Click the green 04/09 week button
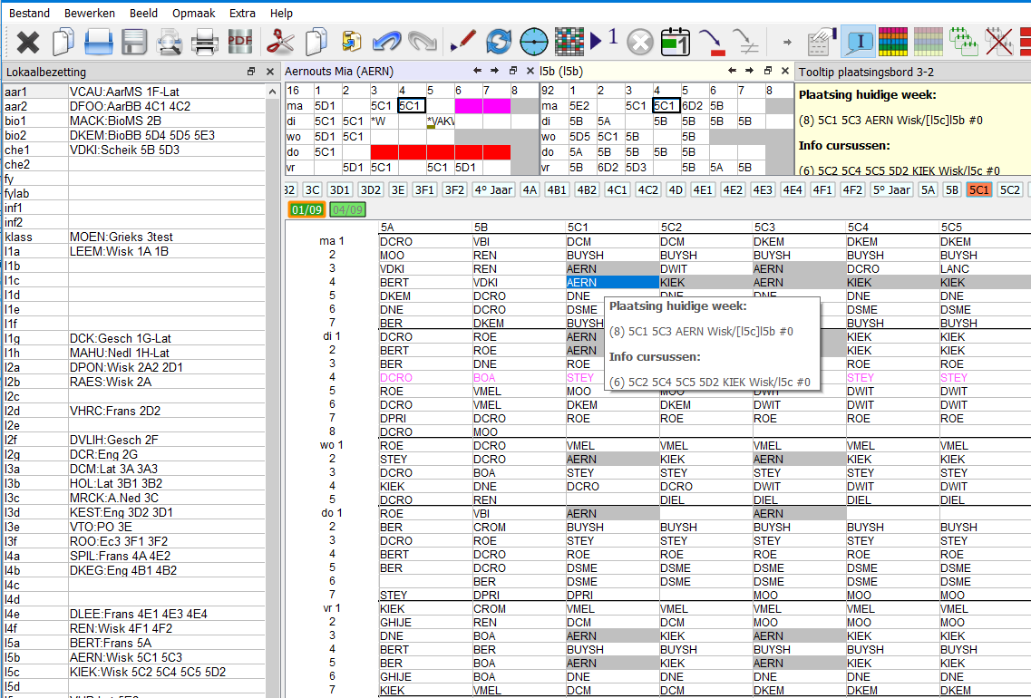Image resolution: width=1031 pixels, height=698 pixels. pos(348,209)
